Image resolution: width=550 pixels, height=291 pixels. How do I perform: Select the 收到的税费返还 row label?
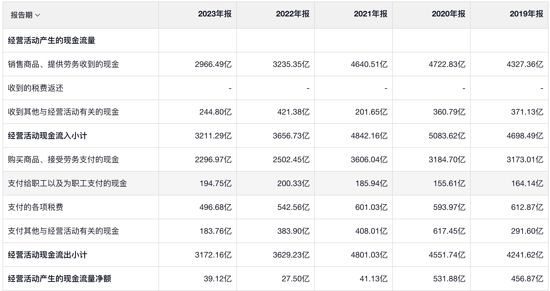tap(36, 88)
